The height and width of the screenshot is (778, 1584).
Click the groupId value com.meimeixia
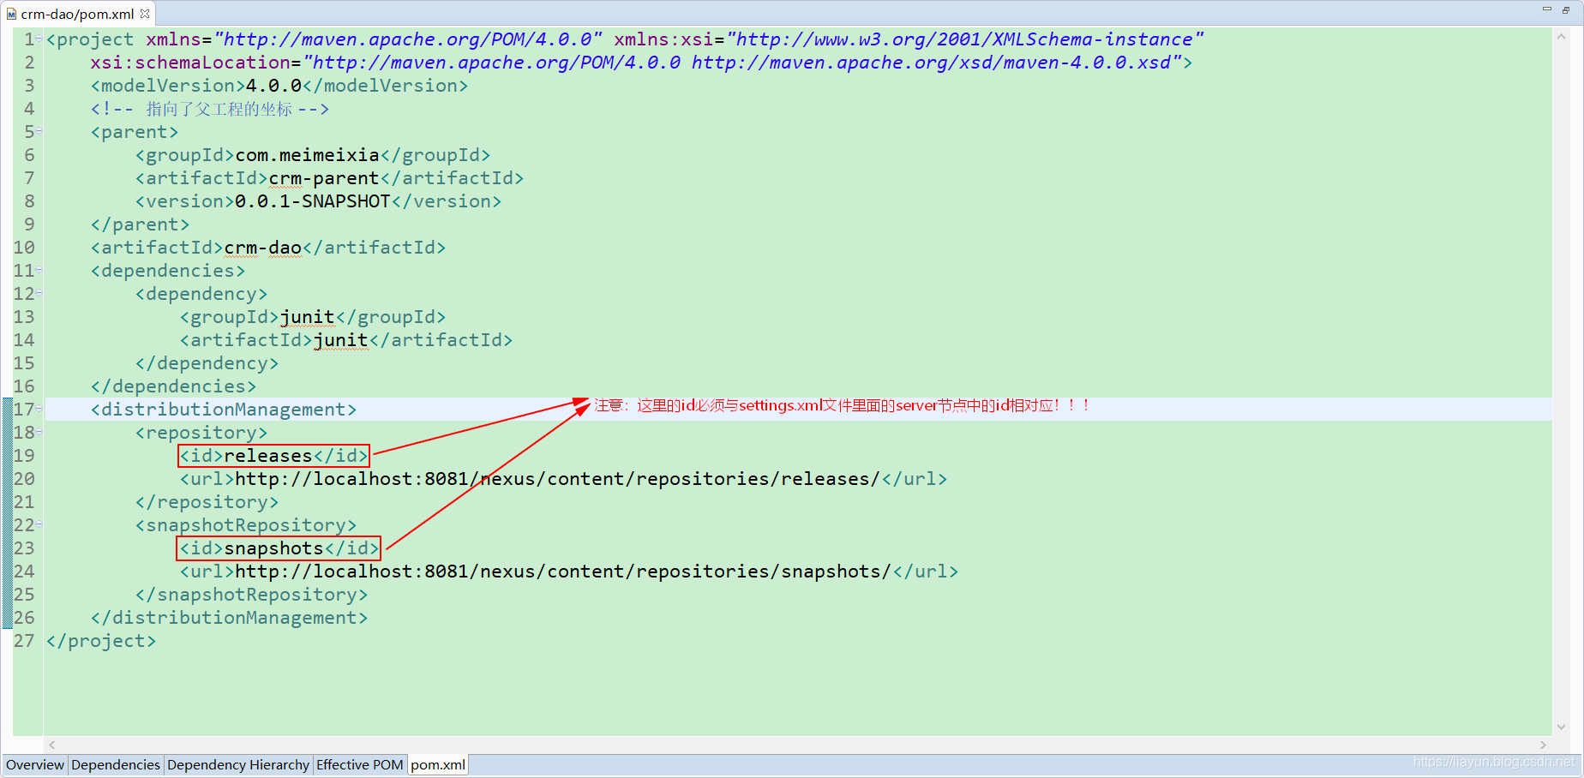pyautogui.click(x=307, y=155)
